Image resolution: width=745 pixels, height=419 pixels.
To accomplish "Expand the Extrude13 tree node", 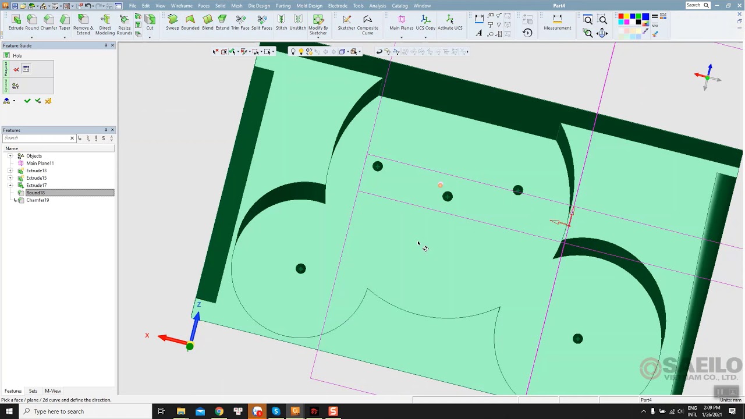I will pos(10,171).
